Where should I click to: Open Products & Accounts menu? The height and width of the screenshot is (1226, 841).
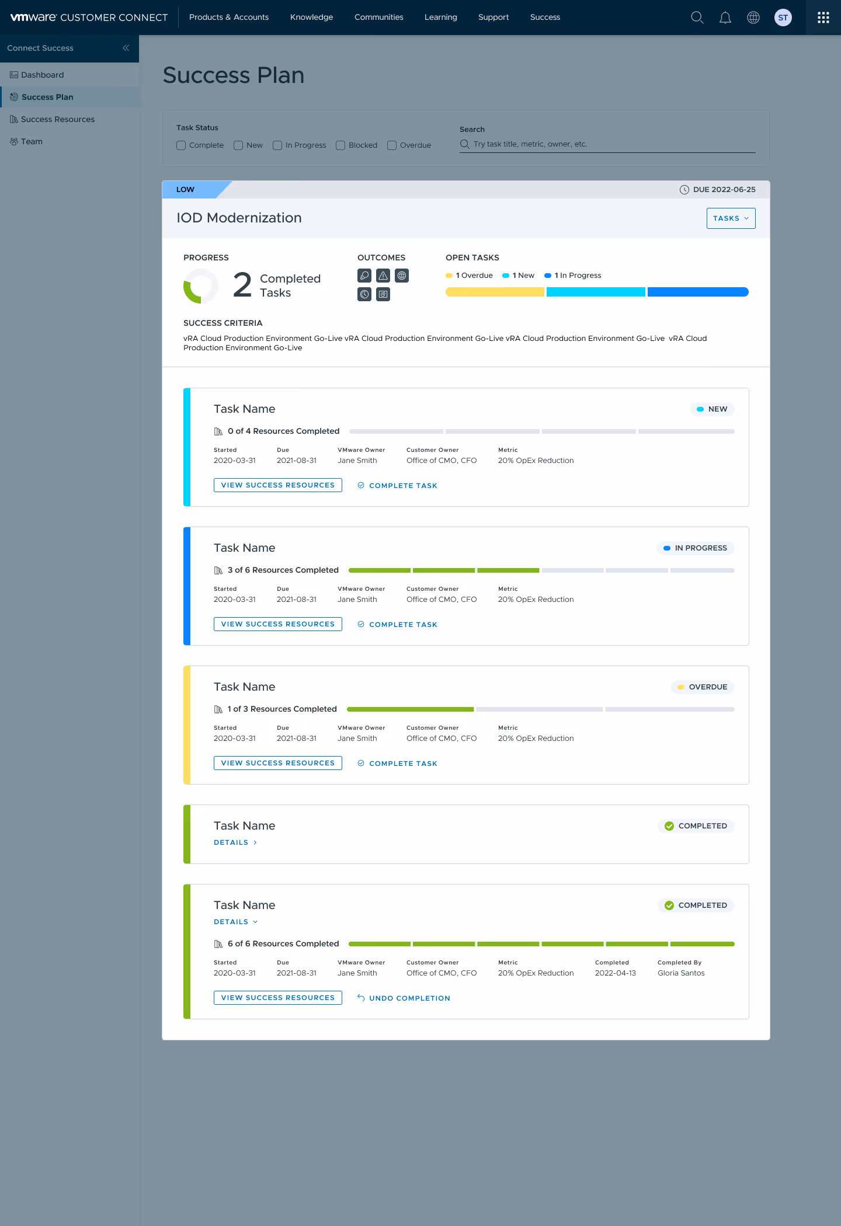(229, 18)
